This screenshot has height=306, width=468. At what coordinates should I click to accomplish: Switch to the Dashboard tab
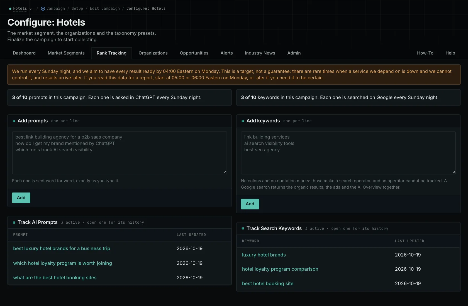(x=24, y=53)
